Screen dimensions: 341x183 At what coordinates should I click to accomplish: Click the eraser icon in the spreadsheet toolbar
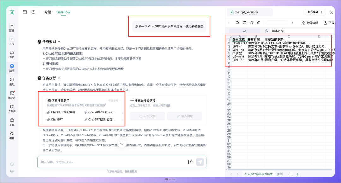259,22
